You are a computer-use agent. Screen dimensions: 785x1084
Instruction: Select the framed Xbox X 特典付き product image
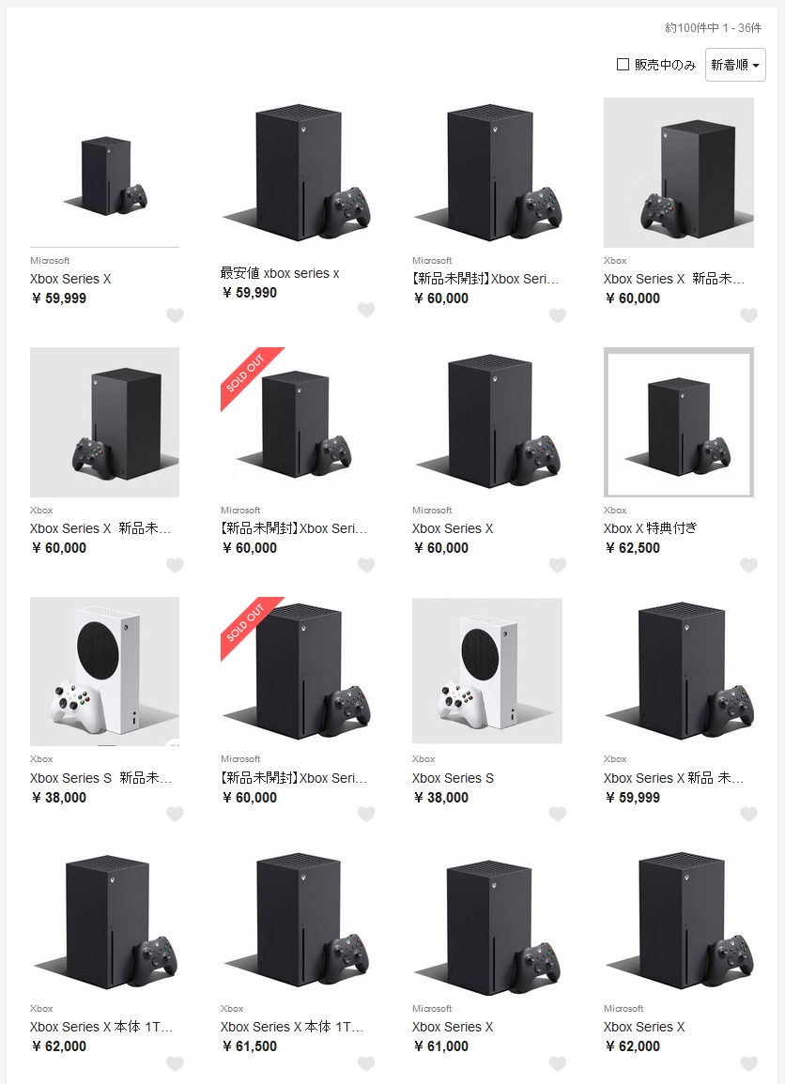679,421
